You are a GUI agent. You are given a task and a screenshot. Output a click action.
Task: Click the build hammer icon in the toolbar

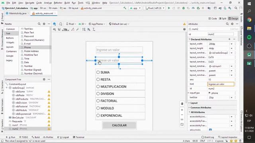[x=125, y=8]
